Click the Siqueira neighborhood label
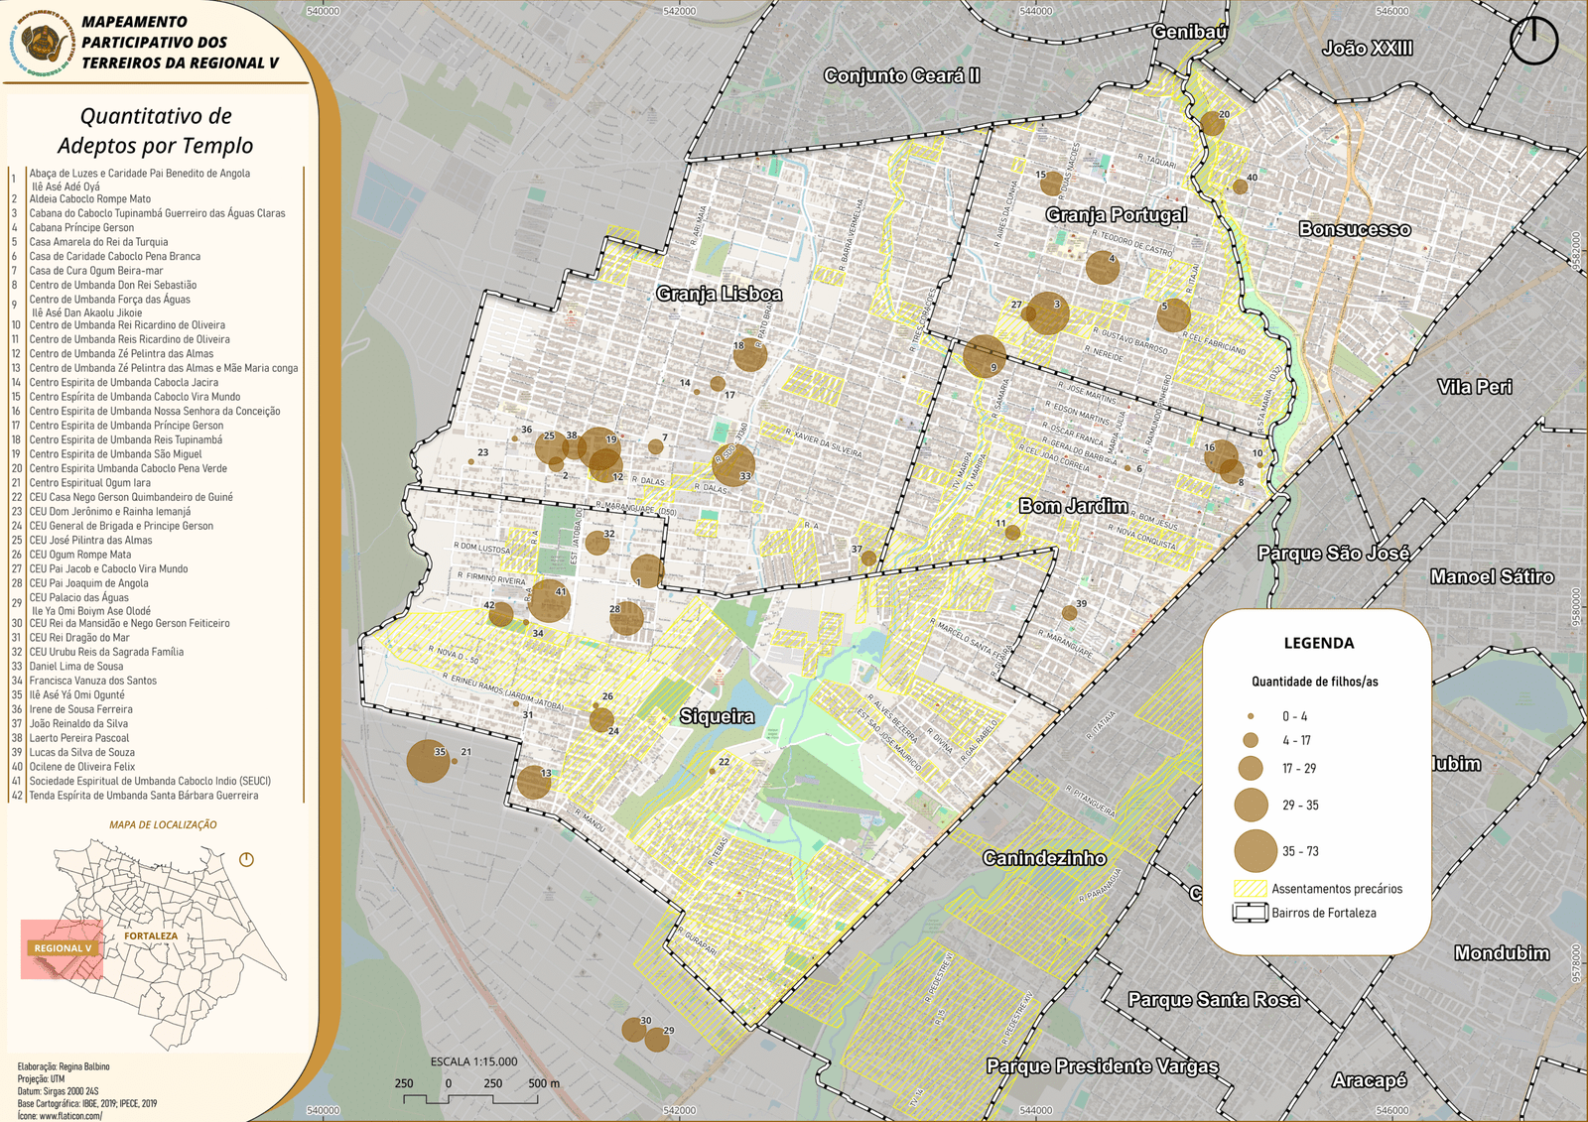 (717, 716)
